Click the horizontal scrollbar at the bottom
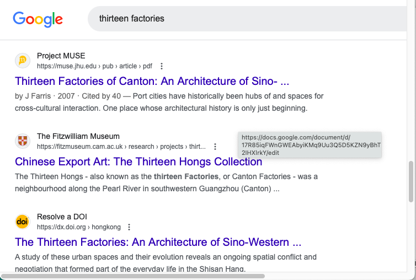Viewport: 416px width, 280px height. click(x=132, y=276)
